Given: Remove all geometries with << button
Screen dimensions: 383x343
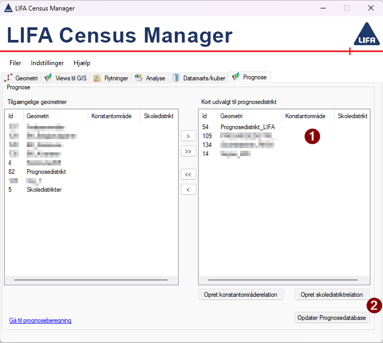Looking at the screenshot, I should pyautogui.click(x=188, y=174).
